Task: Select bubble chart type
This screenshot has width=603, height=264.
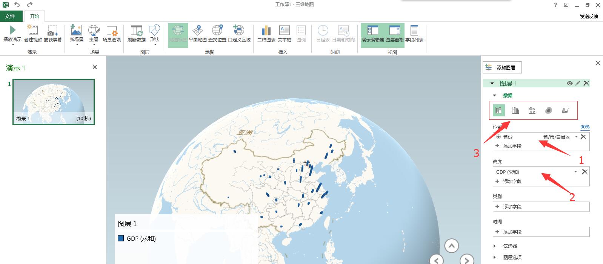Action: pos(532,110)
